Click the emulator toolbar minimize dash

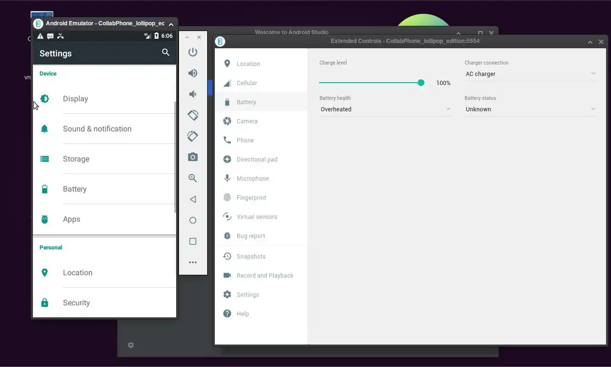(x=187, y=37)
